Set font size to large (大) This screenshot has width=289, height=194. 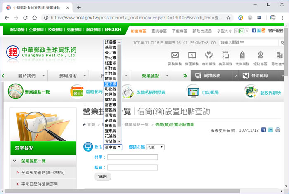247,31
